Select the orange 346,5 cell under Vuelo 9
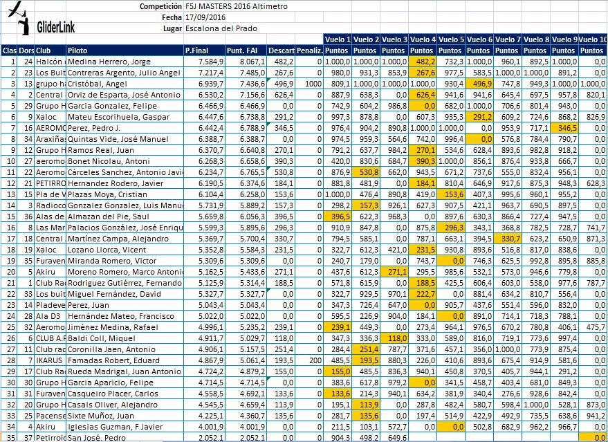The image size is (608, 442). 564,128
